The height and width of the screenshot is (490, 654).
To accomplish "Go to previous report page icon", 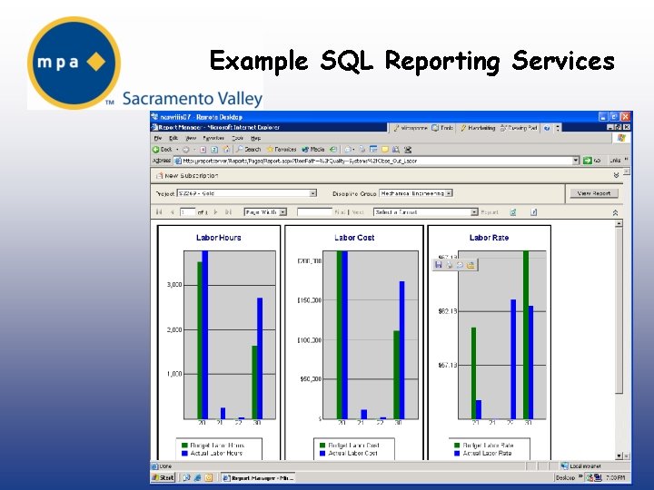I will point(172,212).
